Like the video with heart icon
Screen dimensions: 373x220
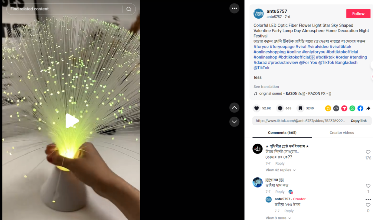pos(256,108)
